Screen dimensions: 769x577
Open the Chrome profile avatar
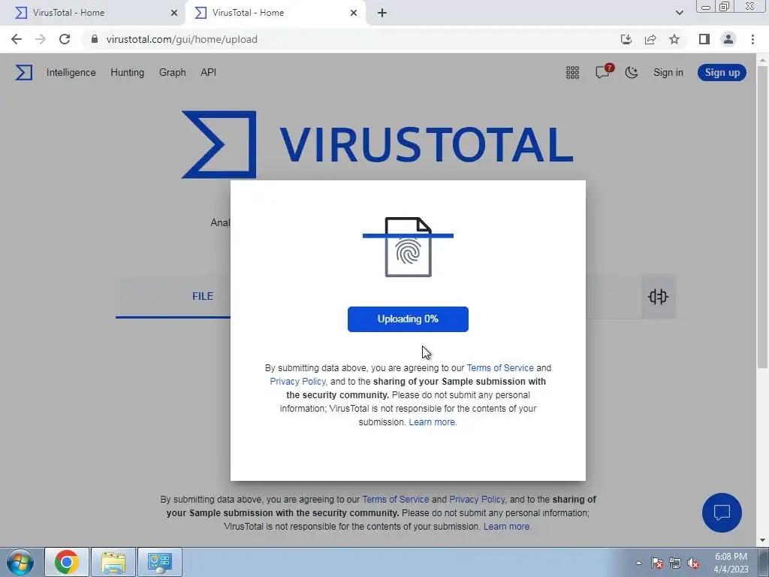pyautogui.click(x=728, y=39)
